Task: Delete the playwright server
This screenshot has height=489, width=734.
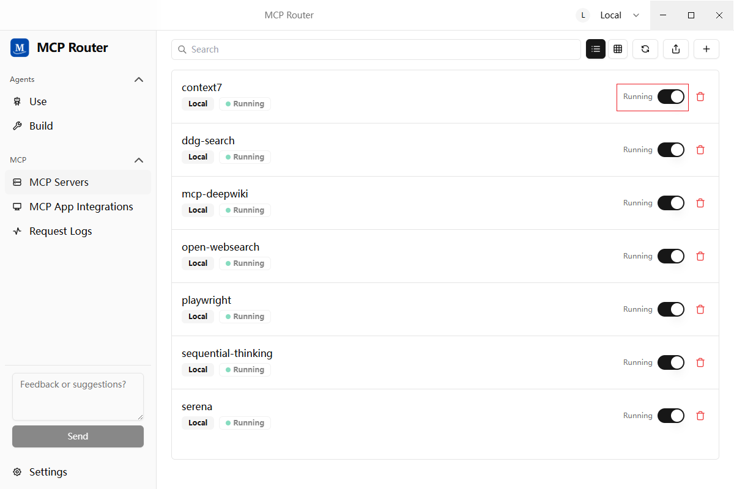Action: tap(701, 309)
